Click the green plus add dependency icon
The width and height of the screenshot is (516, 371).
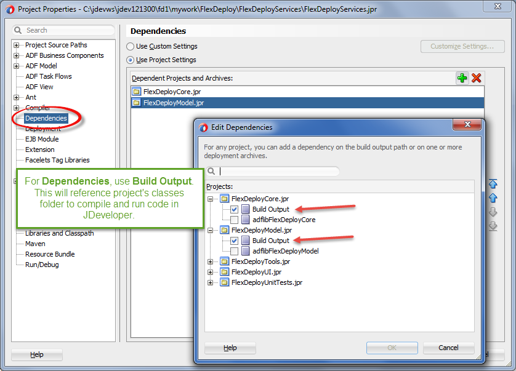462,78
